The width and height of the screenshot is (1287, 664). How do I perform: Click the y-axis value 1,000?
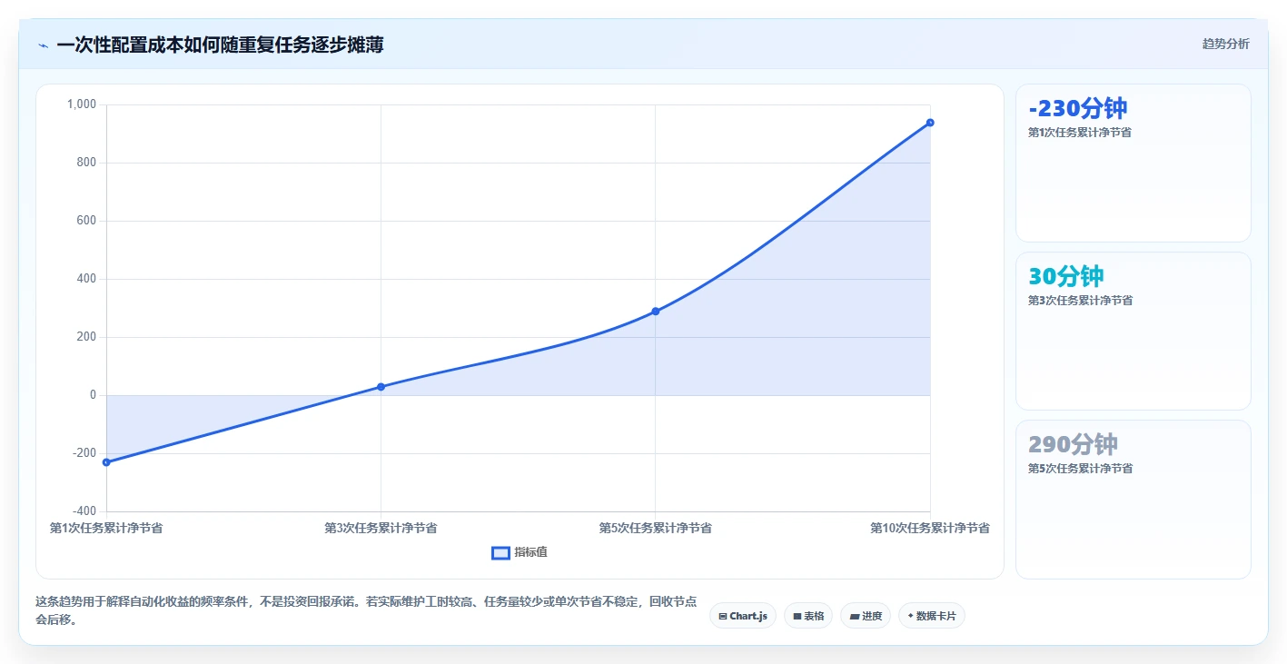(82, 104)
